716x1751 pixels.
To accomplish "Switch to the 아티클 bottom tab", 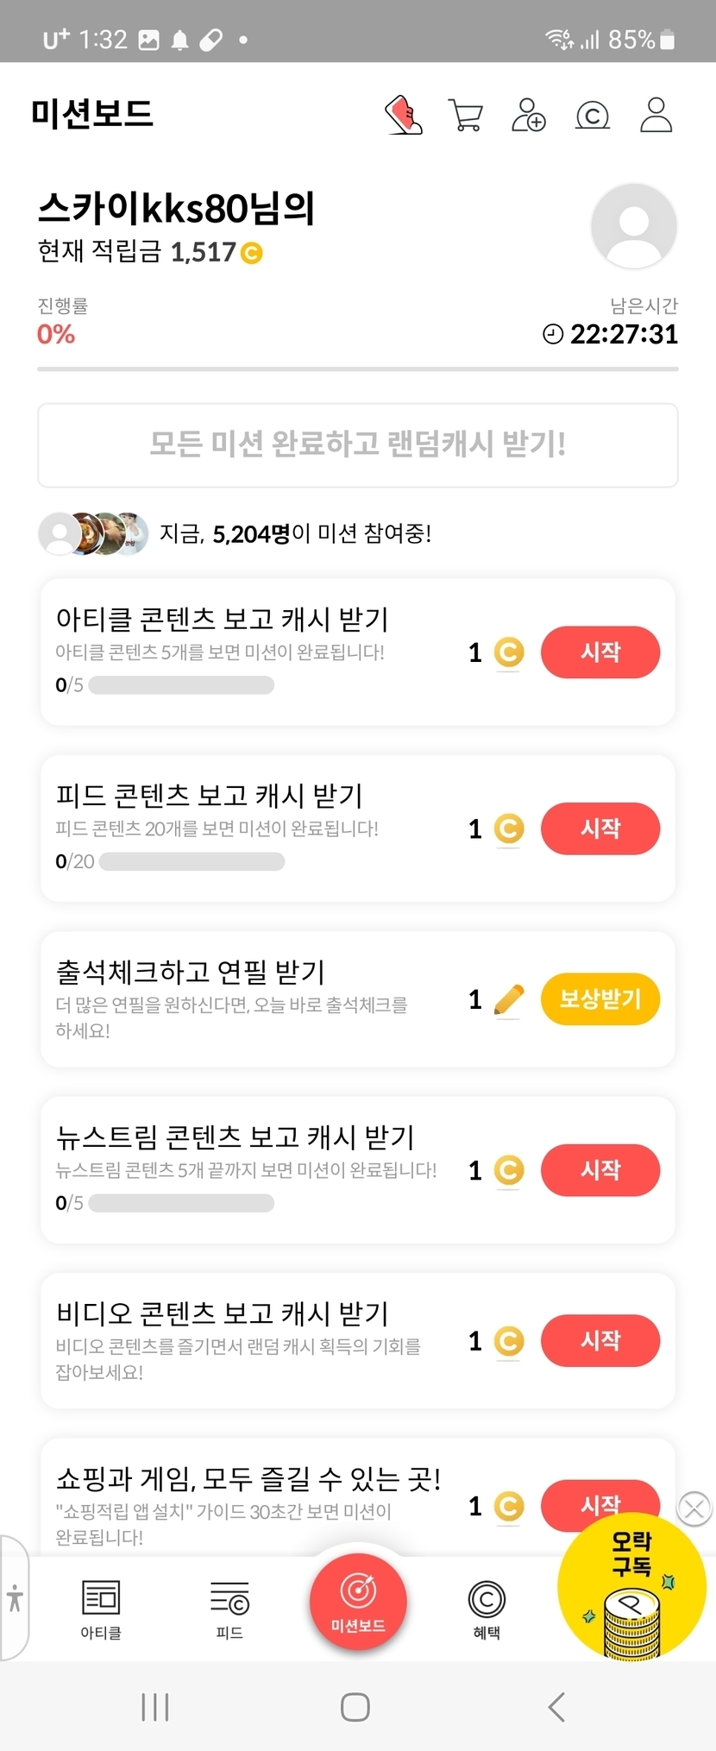I will [101, 1608].
